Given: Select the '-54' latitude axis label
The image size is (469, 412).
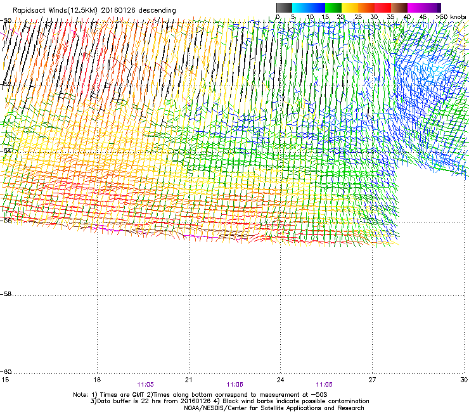Looking at the screenshot, I should [6, 151].
